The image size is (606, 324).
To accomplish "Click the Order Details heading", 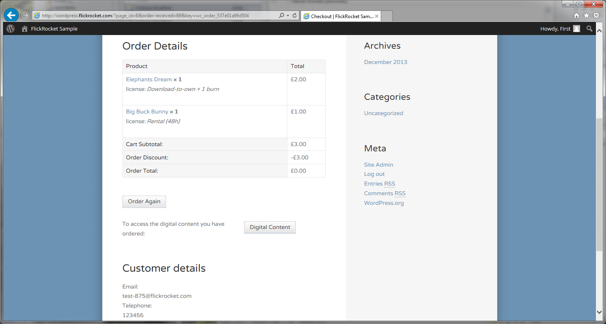I will pyautogui.click(x=155, y=46).
